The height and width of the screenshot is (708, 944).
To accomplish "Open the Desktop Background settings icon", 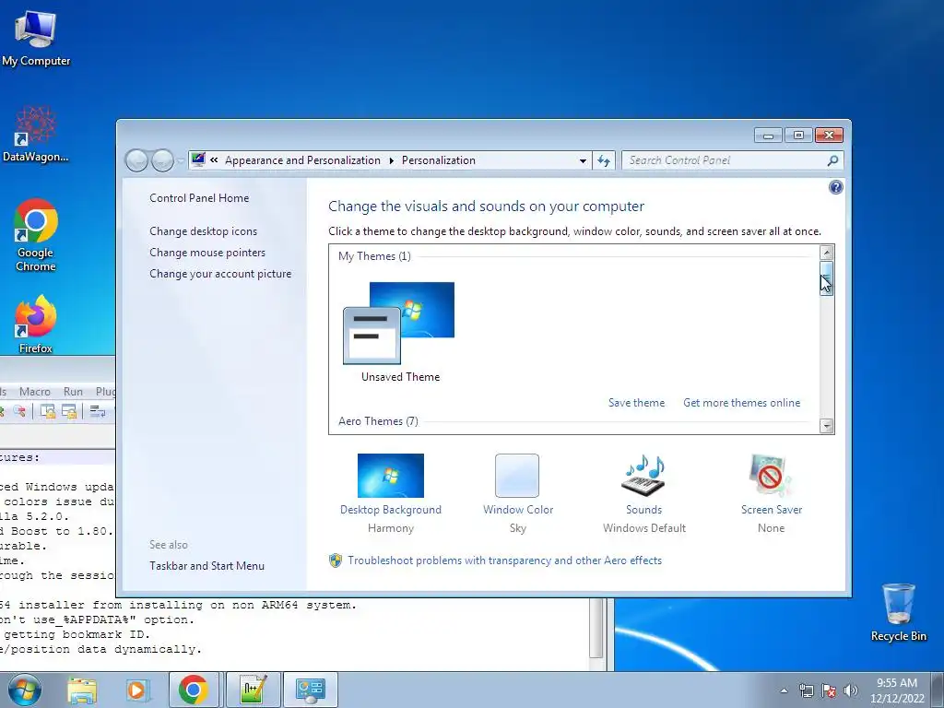I will coord(391,476).
